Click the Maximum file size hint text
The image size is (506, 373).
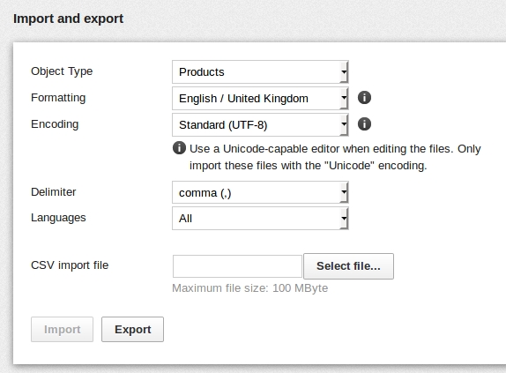pos(249,287)
